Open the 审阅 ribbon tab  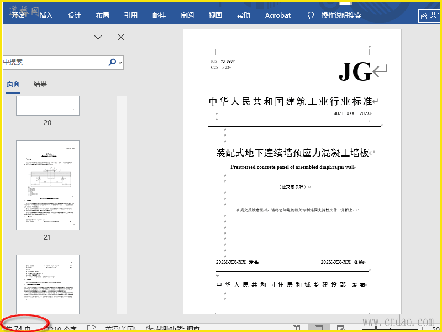click(x=187, y=15)
